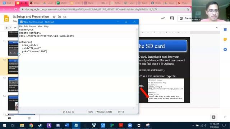The height and width of the screenshot is (129, 230).
Task: Bookmark this page with the star icon
Action: click(188, 9)
